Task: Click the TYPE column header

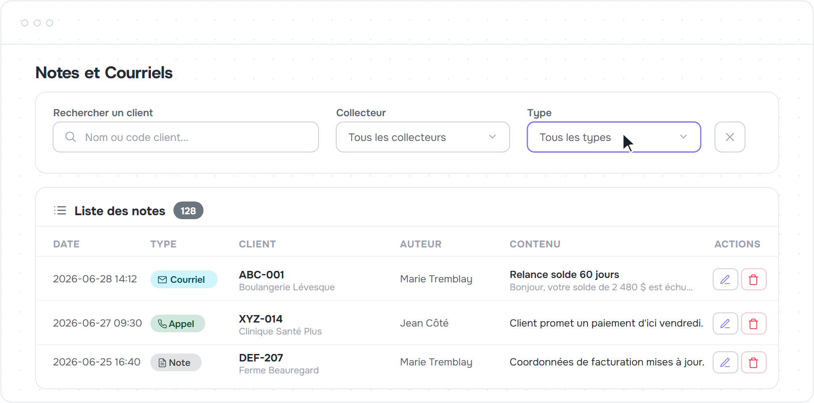Action: (163, 244)
